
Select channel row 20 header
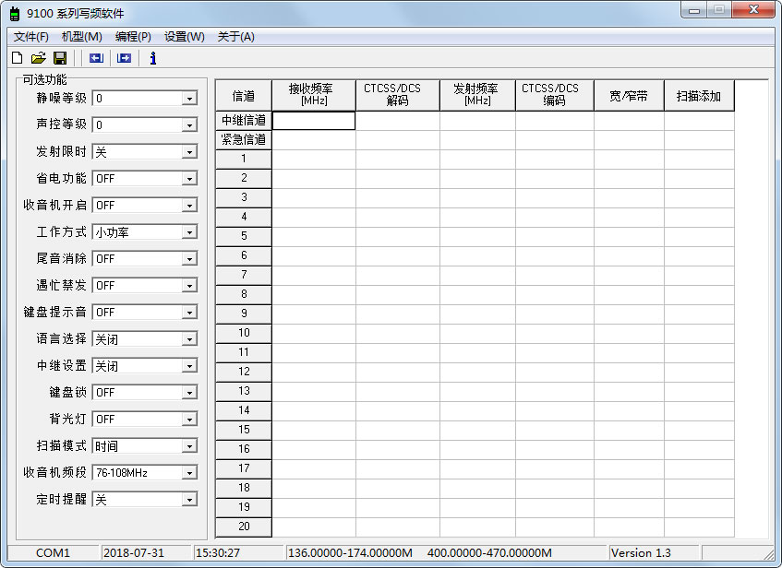pos(244,527)
